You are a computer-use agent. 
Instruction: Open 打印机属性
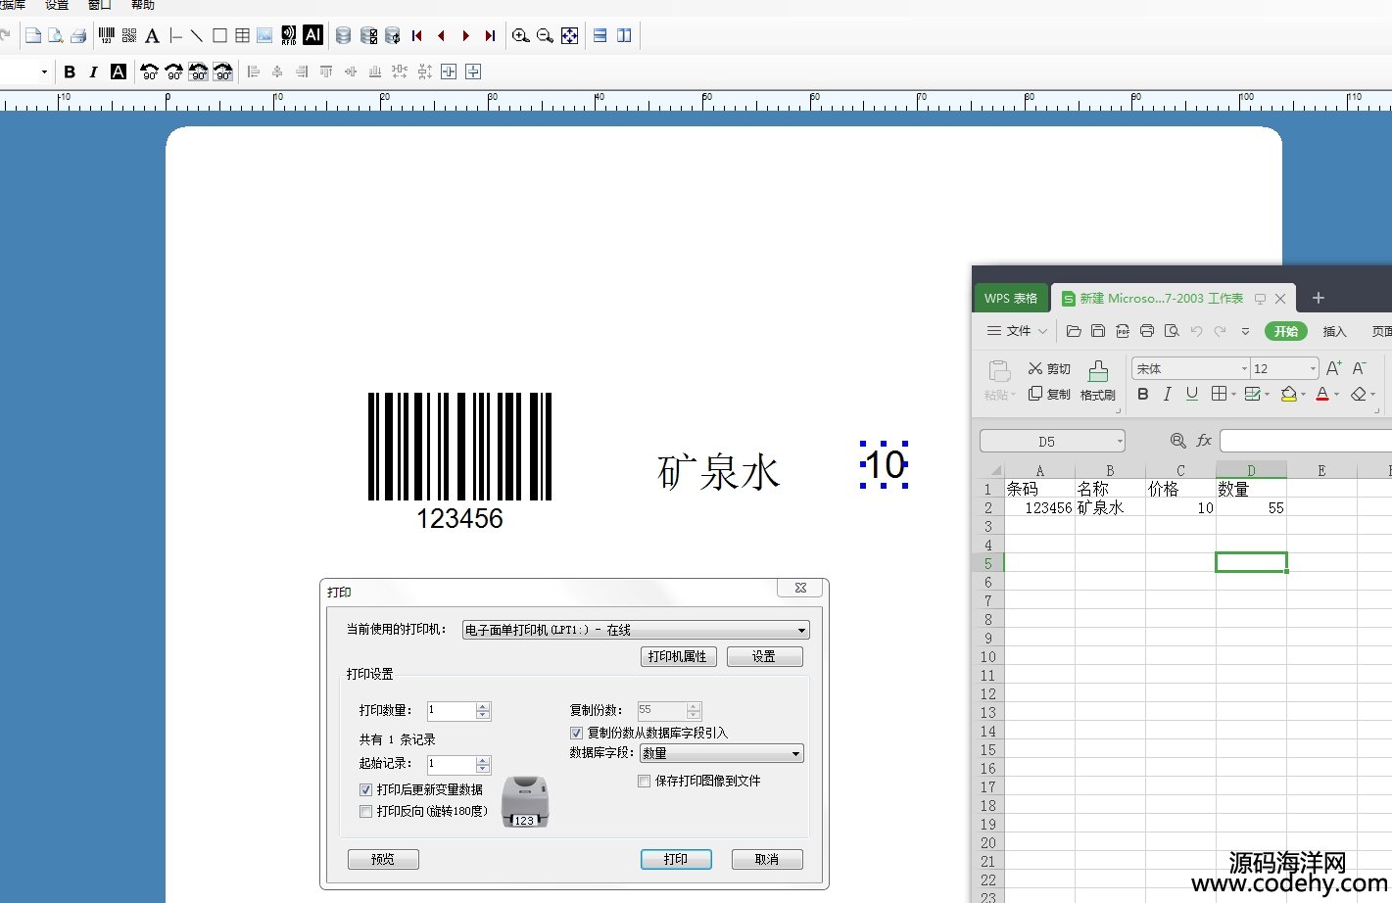(678, 656)
